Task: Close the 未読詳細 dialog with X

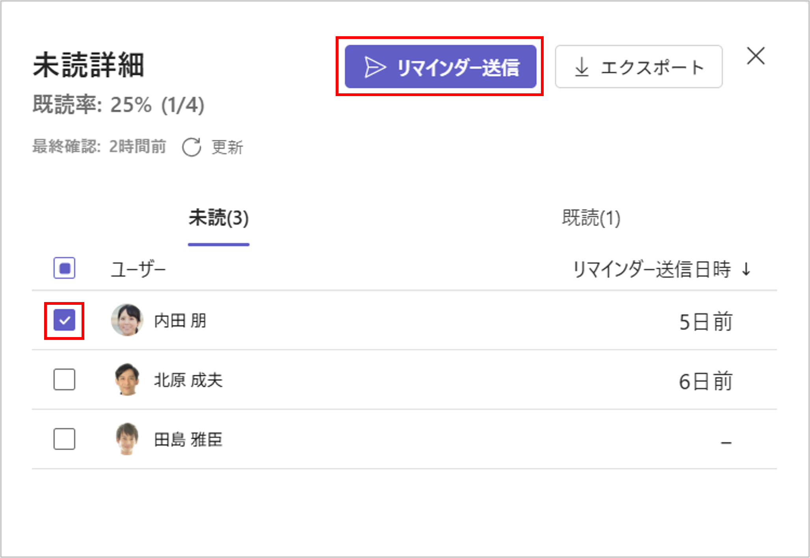Action: (x=756, y=56)
